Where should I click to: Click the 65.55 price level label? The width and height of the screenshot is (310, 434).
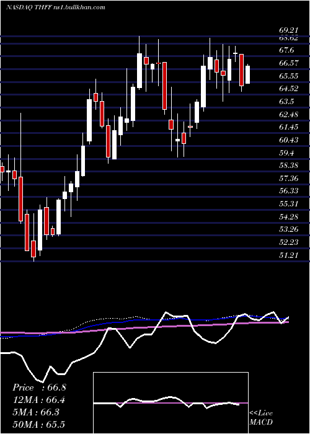289,76
